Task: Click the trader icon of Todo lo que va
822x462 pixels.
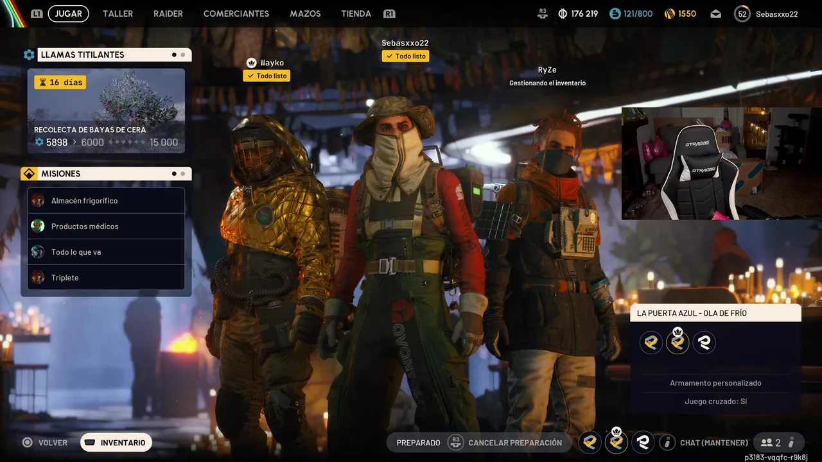Action: pos(38,252)
